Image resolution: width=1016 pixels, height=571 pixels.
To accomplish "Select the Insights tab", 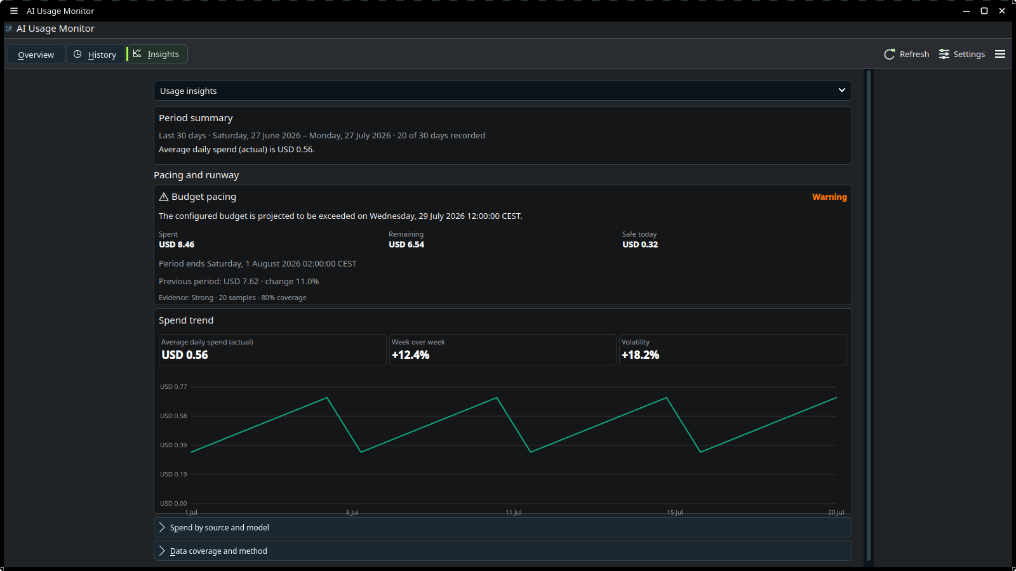I will [157, 54].
